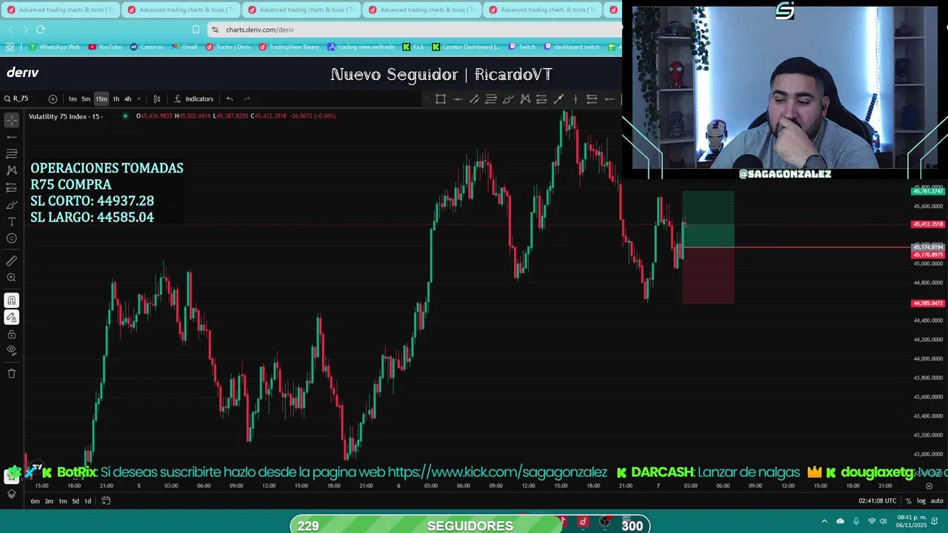
Task: Open the brush tools in left sidebar
Action: 11,205
